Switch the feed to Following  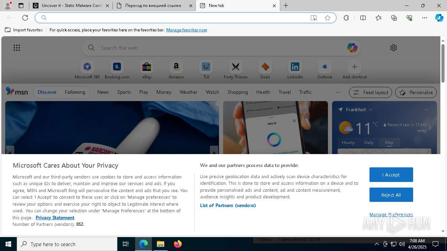75,92
